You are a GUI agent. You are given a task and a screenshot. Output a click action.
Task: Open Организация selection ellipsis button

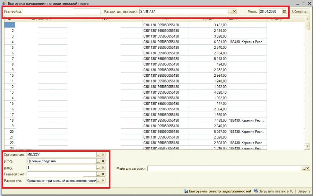[x=99, y=155]
